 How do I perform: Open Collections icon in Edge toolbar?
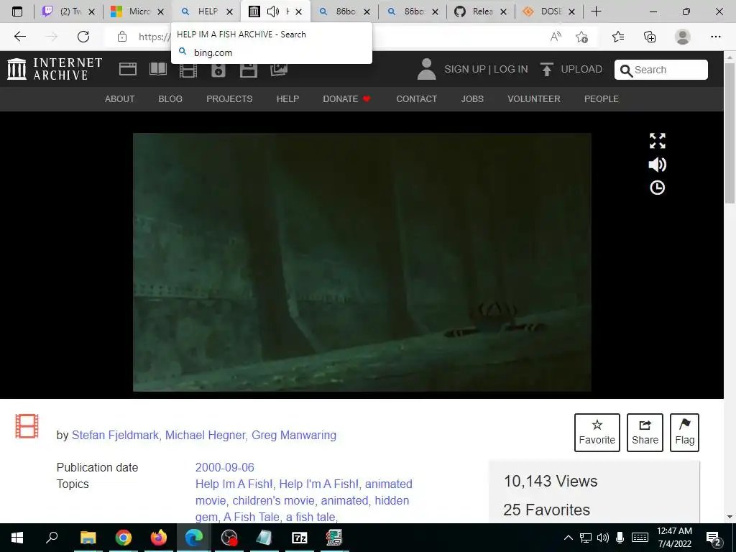(650, 37)
